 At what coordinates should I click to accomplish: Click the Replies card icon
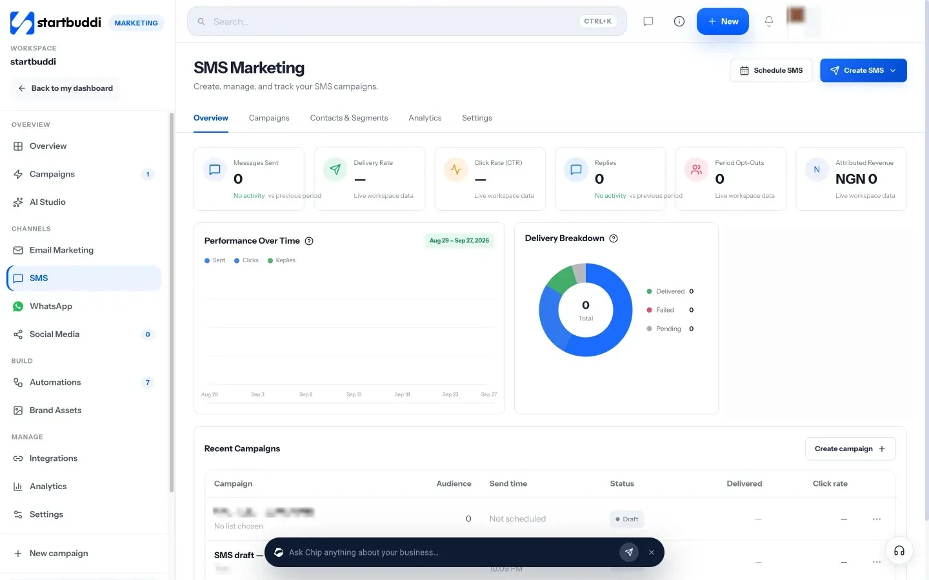(x=576, y=169)
